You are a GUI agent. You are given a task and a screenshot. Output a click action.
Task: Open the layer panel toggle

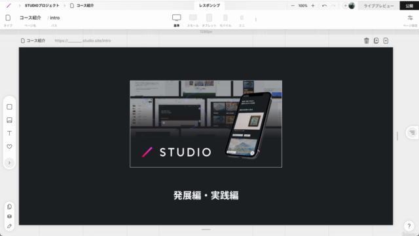point(412,132)
